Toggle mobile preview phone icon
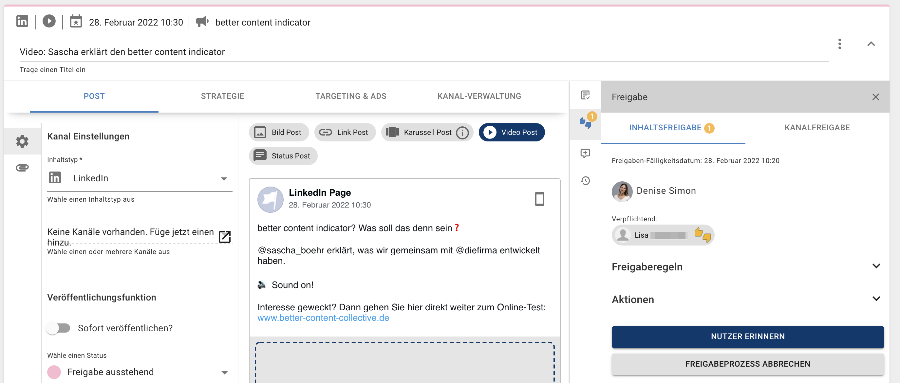Image resolution: width=900 pixels, height=383 pixels. 539,199
